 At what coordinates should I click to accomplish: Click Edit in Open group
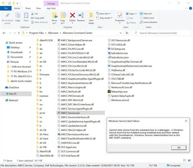[x=129, y=18]
